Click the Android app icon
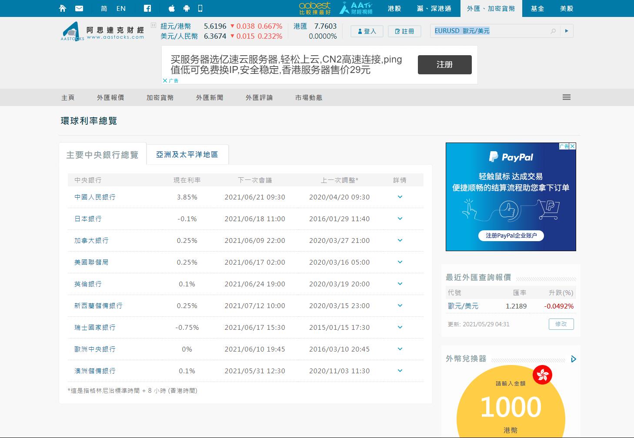Screen dimensions: 634x438 (x=186, y=8)
